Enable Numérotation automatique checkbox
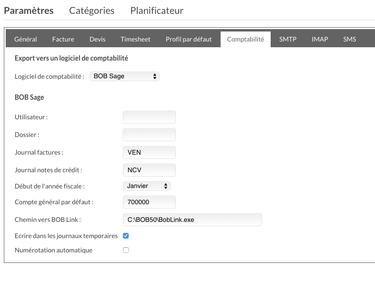Viewport: 375px width, 282px height. click(126, 250)
